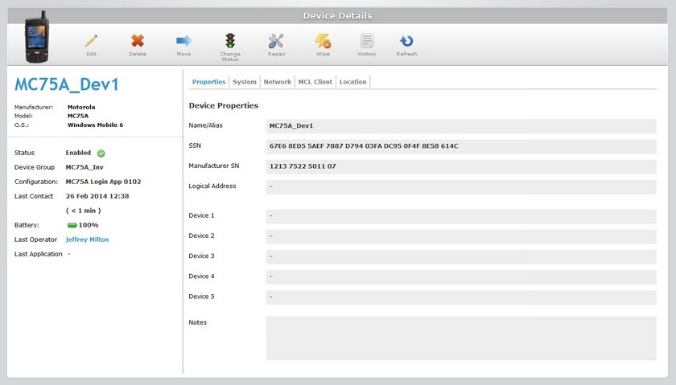The height and width of the screenshot is (385, 676).
Task: Click inside the Notes text area
Action: 461,338
